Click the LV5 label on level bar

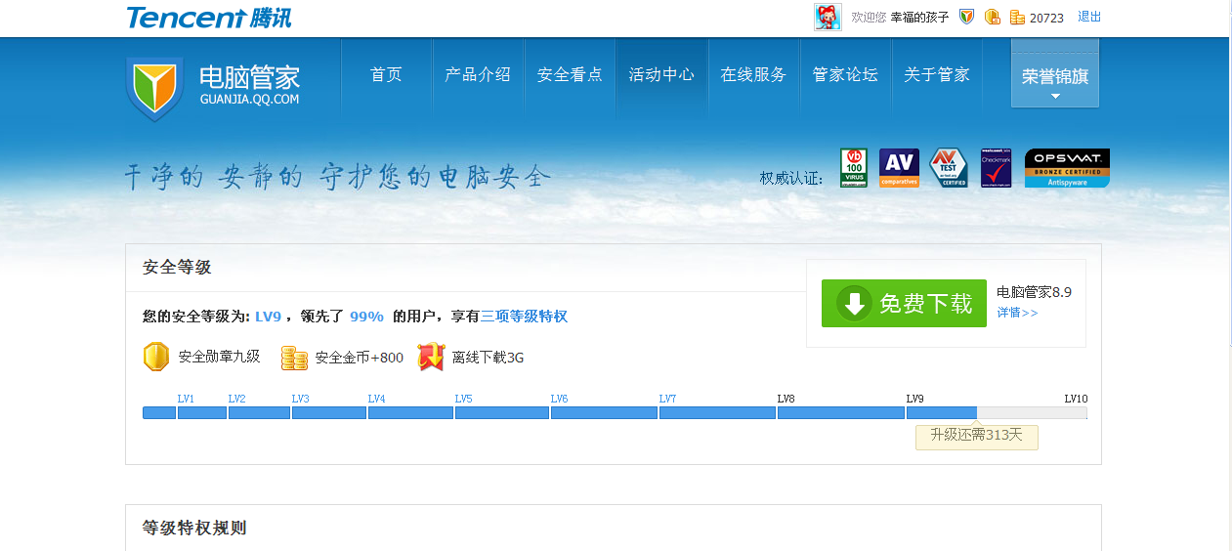(463, 399)
